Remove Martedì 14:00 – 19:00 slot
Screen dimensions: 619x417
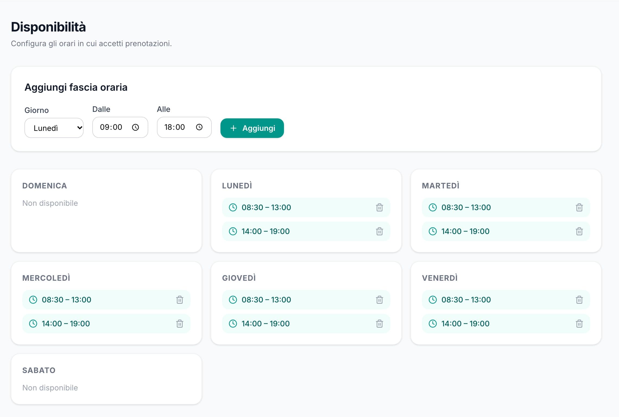(579, 231)
